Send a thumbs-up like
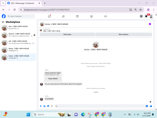157x118 pixels. (151, 106)
